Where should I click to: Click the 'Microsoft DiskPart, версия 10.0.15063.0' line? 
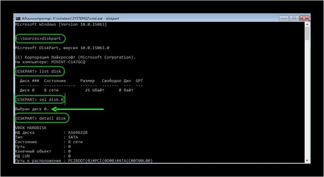tap(62, 48)
